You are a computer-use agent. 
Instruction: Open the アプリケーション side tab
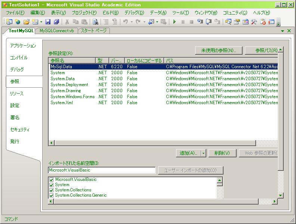coord(23,46)
